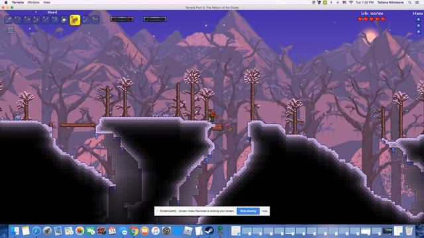Open Preview from the dock
The width and height of the screenshot is (424, 238).
[x=58, y=231]
